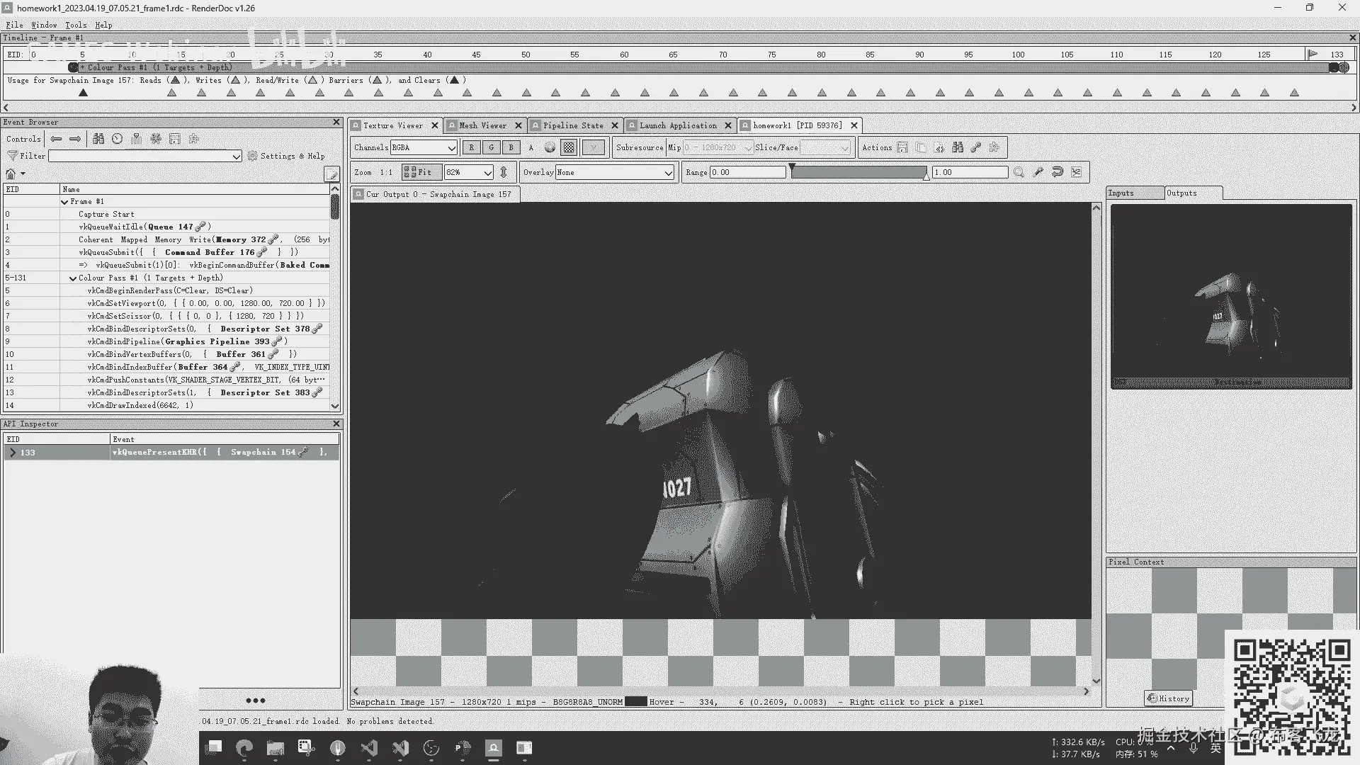Screen dimensions: 1360x765
Task: Click the clock icon for action durations
Action: point(118,139)
